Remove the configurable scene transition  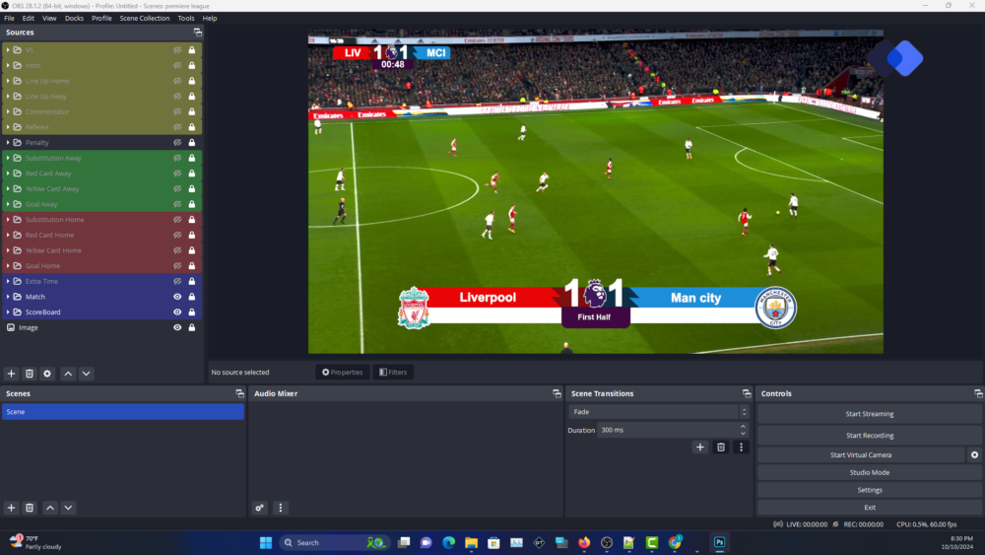(x=721, y=447)
